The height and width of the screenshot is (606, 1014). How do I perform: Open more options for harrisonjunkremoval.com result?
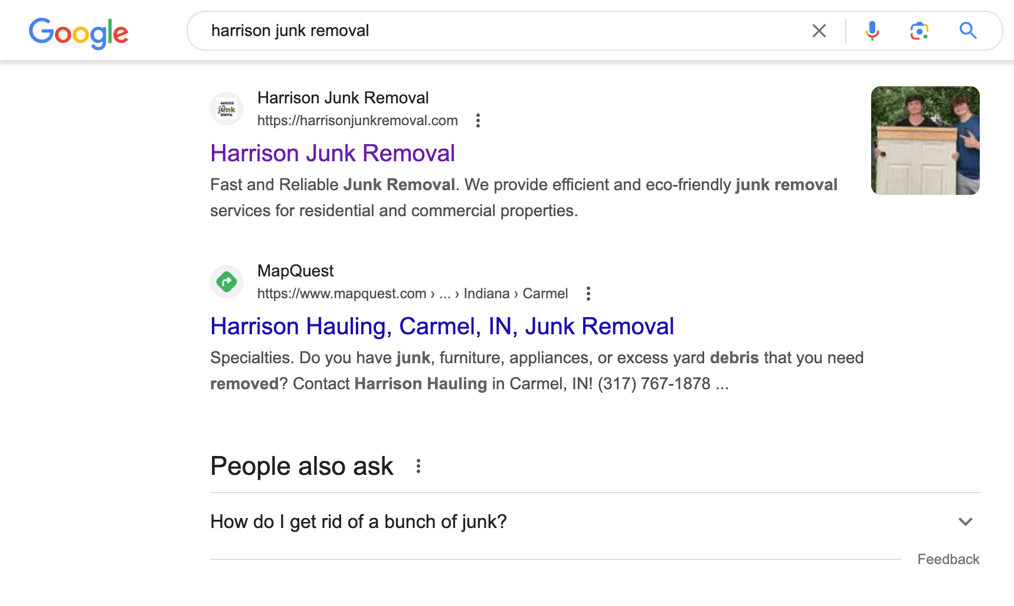[478, 120]
